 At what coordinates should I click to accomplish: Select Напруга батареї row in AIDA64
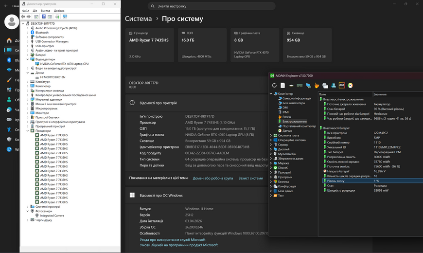(x=372, y=171)
